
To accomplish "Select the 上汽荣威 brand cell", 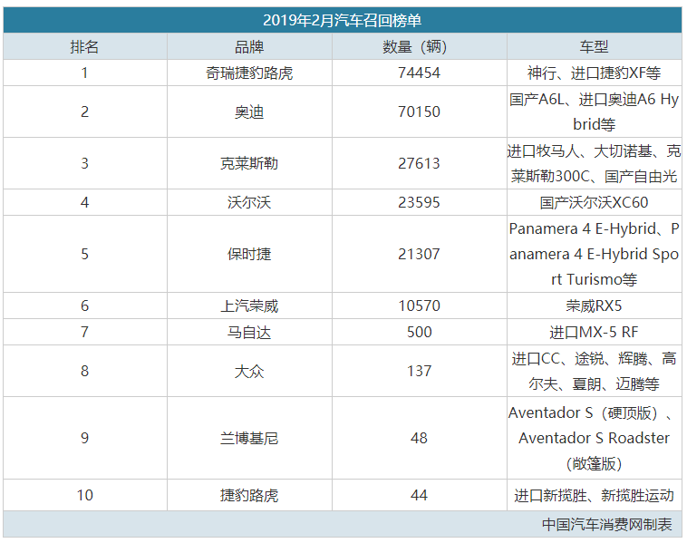I will 249,305.
